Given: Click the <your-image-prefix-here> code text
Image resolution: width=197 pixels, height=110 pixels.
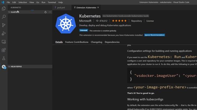Looking at the screenshot, I should click(160, 87).
